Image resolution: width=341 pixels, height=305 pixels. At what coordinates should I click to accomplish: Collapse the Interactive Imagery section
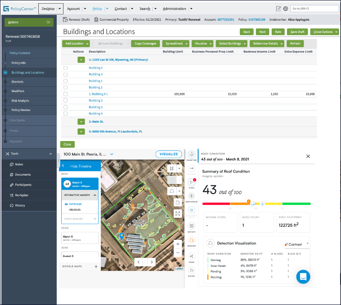(95, 195)
